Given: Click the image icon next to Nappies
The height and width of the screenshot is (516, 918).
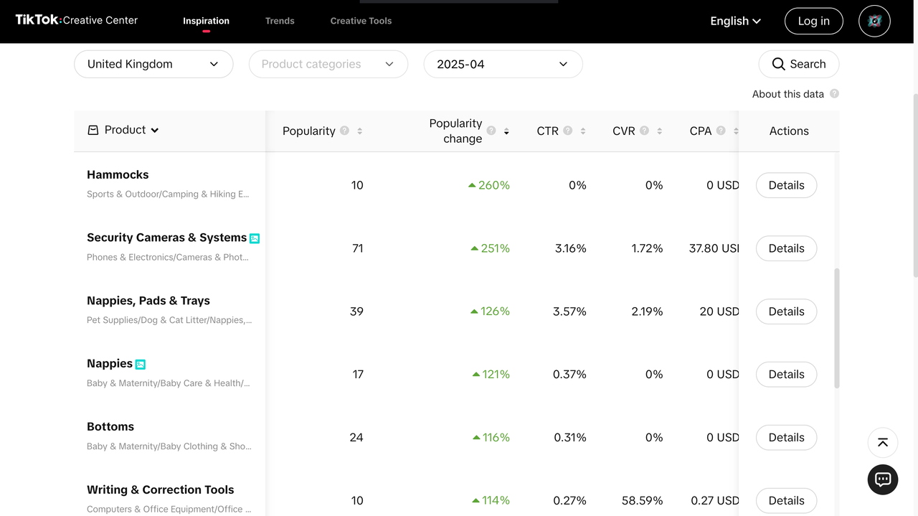Looking at the screenshot, I should (x=141, y=365).
